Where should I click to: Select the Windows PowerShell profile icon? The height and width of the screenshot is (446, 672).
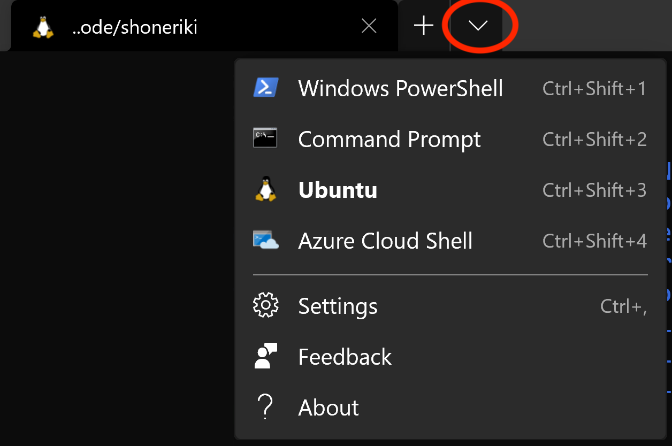[x=265, y=88]
